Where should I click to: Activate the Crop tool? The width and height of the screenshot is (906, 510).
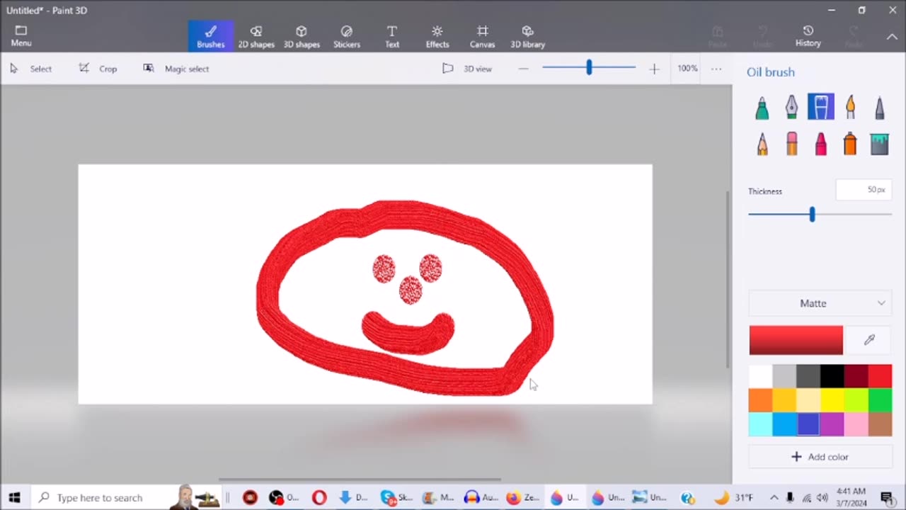pos(98,69)
